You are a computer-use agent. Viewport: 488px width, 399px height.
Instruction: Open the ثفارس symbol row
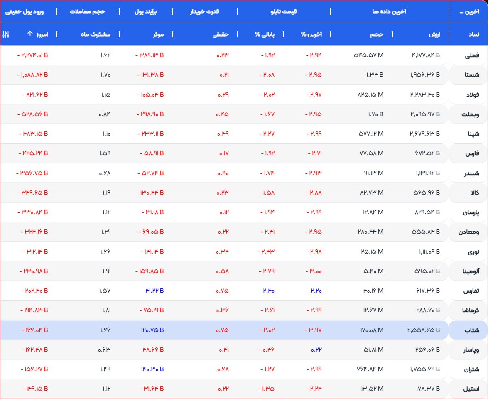(x=471, y=291)
